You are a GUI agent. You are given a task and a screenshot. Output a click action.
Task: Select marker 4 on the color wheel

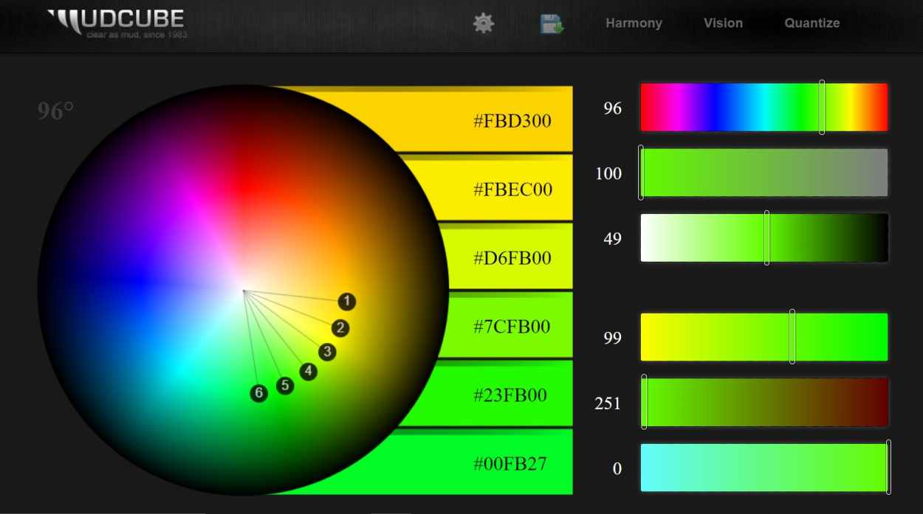click(307, 372)
